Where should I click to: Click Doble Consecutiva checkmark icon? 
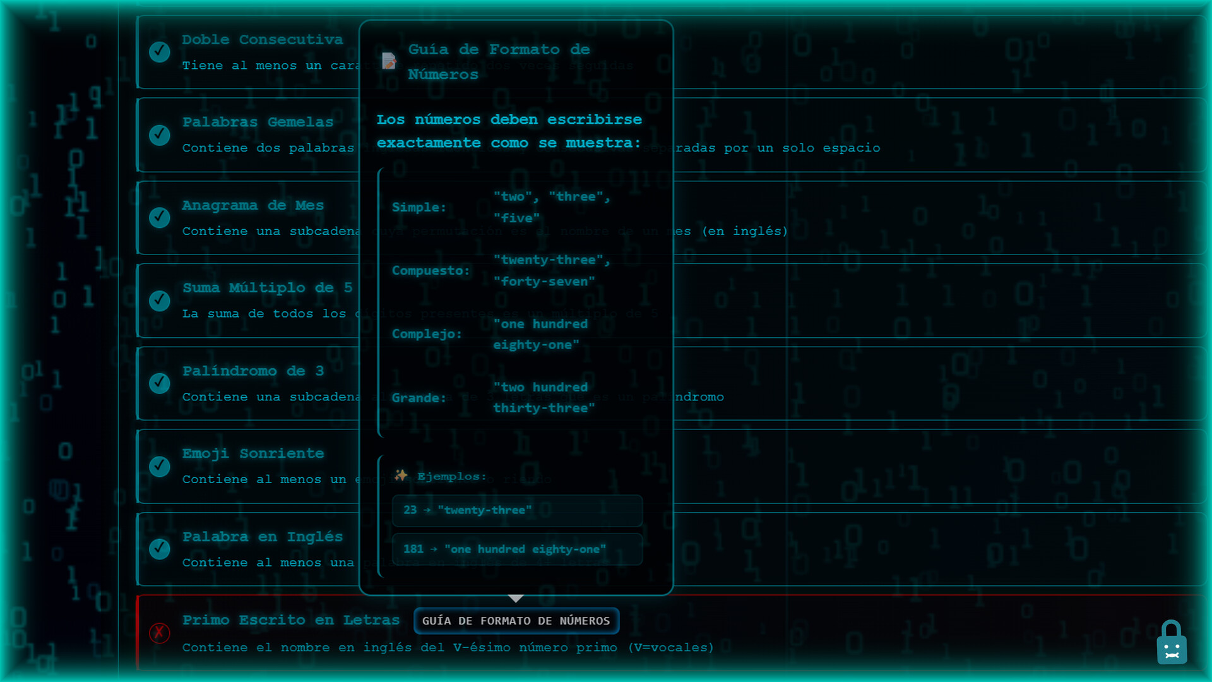[159, 52]
